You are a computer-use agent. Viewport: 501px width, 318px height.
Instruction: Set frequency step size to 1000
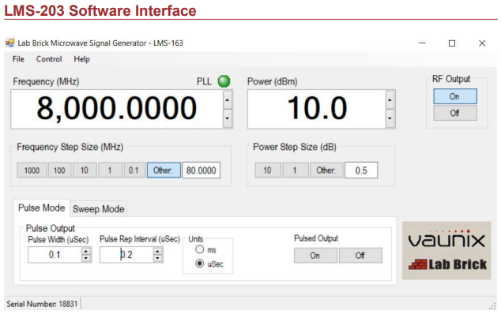point(32,170)
